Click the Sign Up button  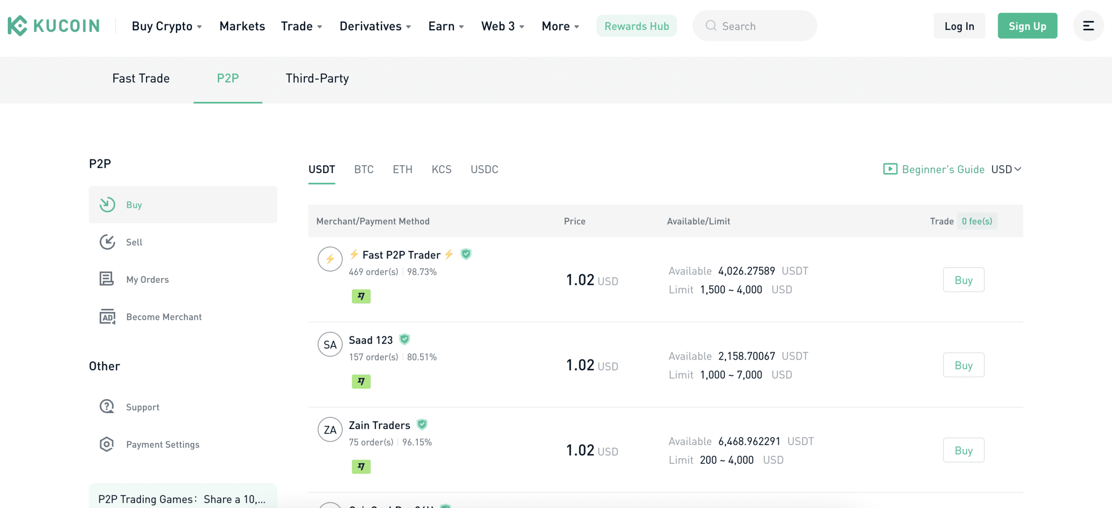coord(1027,26)
